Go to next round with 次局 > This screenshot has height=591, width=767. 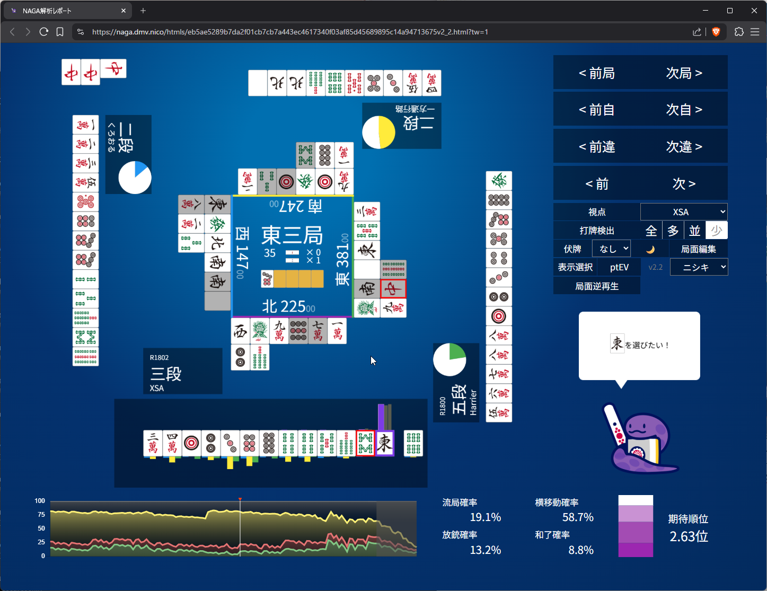point(684,73)
